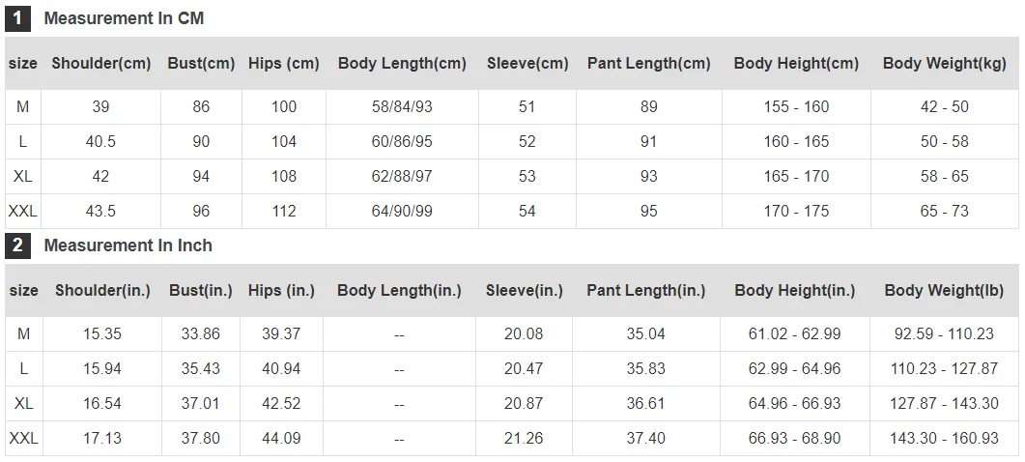Viewport: 1025px width, 462px height.
Task: Click the 44.09 hips inch value
Action: (x=281, y=439)
